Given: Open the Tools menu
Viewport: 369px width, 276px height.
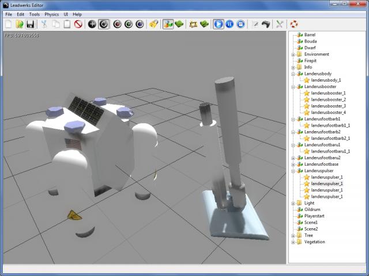Looking at the screenshot, I should coord(35,14).
